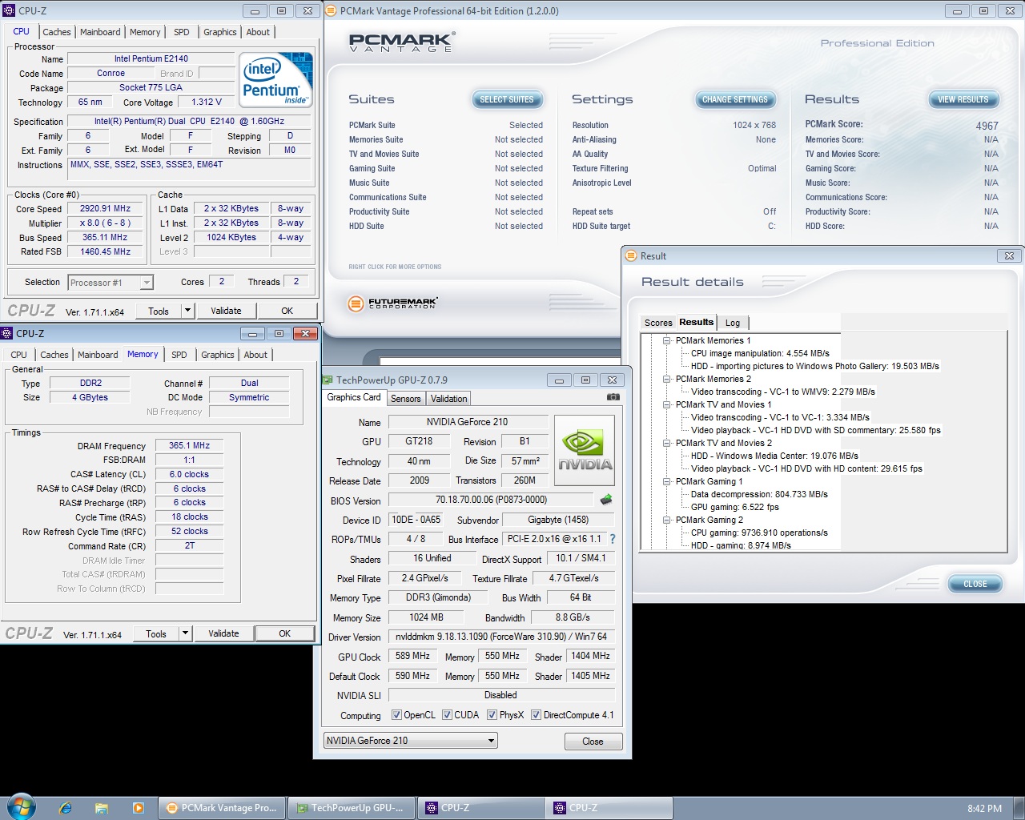This screenshot has height=820, width=1025.
Task: Click the SELECT SUITES button
Action: tap(507, 99)
